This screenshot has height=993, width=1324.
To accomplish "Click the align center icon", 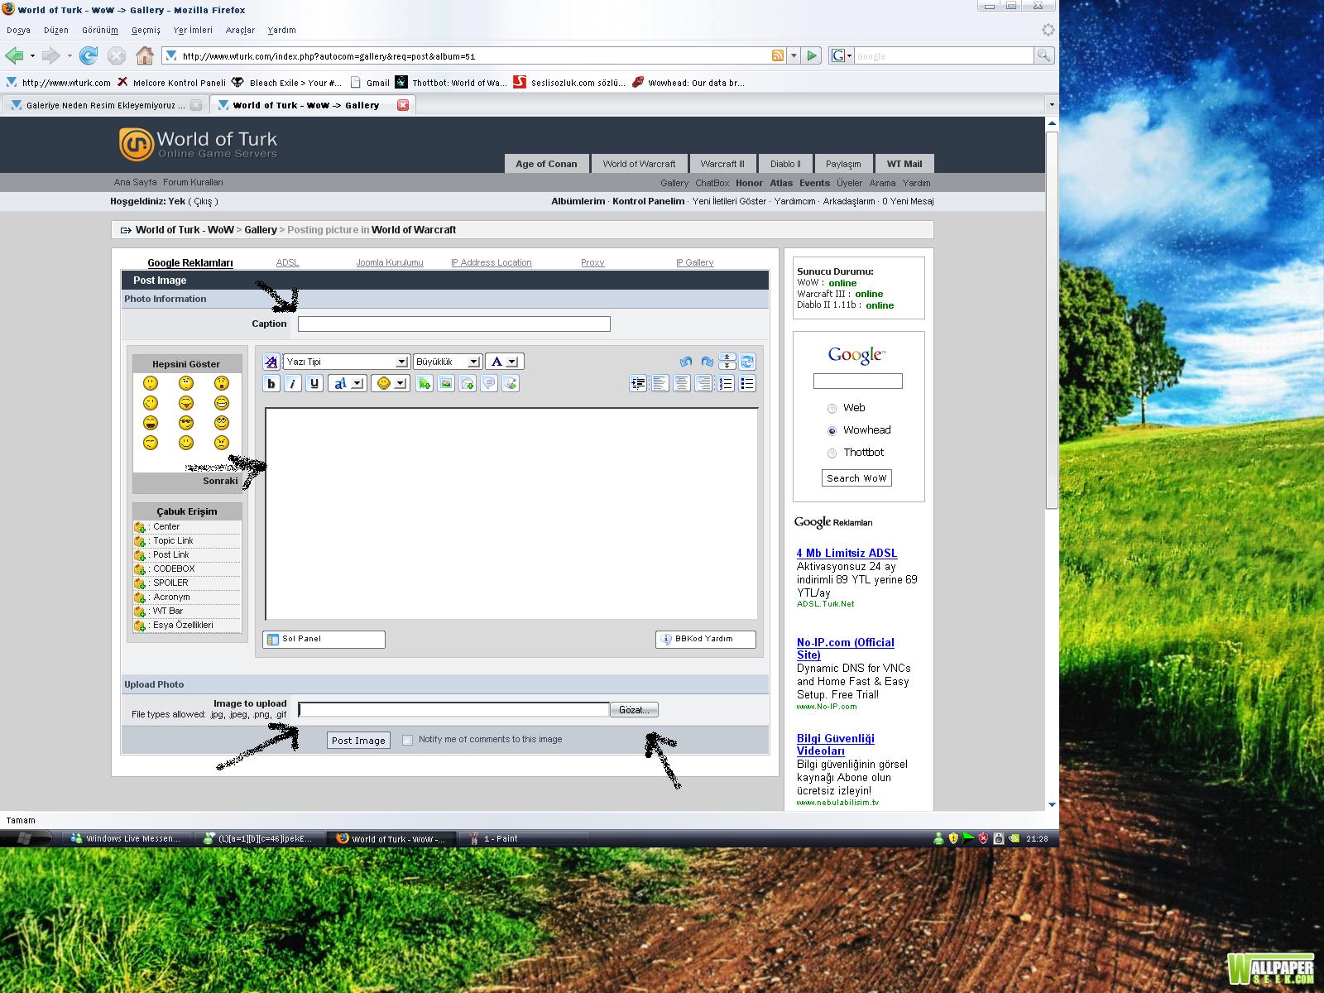I will tap(682, 383).
